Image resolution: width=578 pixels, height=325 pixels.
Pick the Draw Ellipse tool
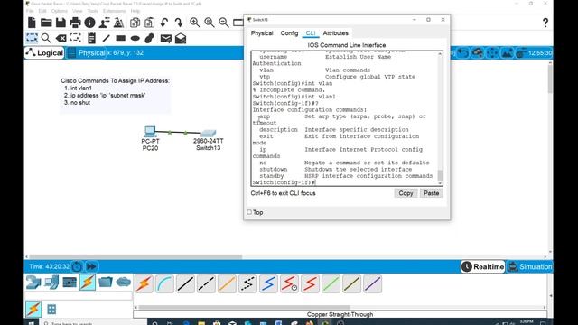[135, 38]
